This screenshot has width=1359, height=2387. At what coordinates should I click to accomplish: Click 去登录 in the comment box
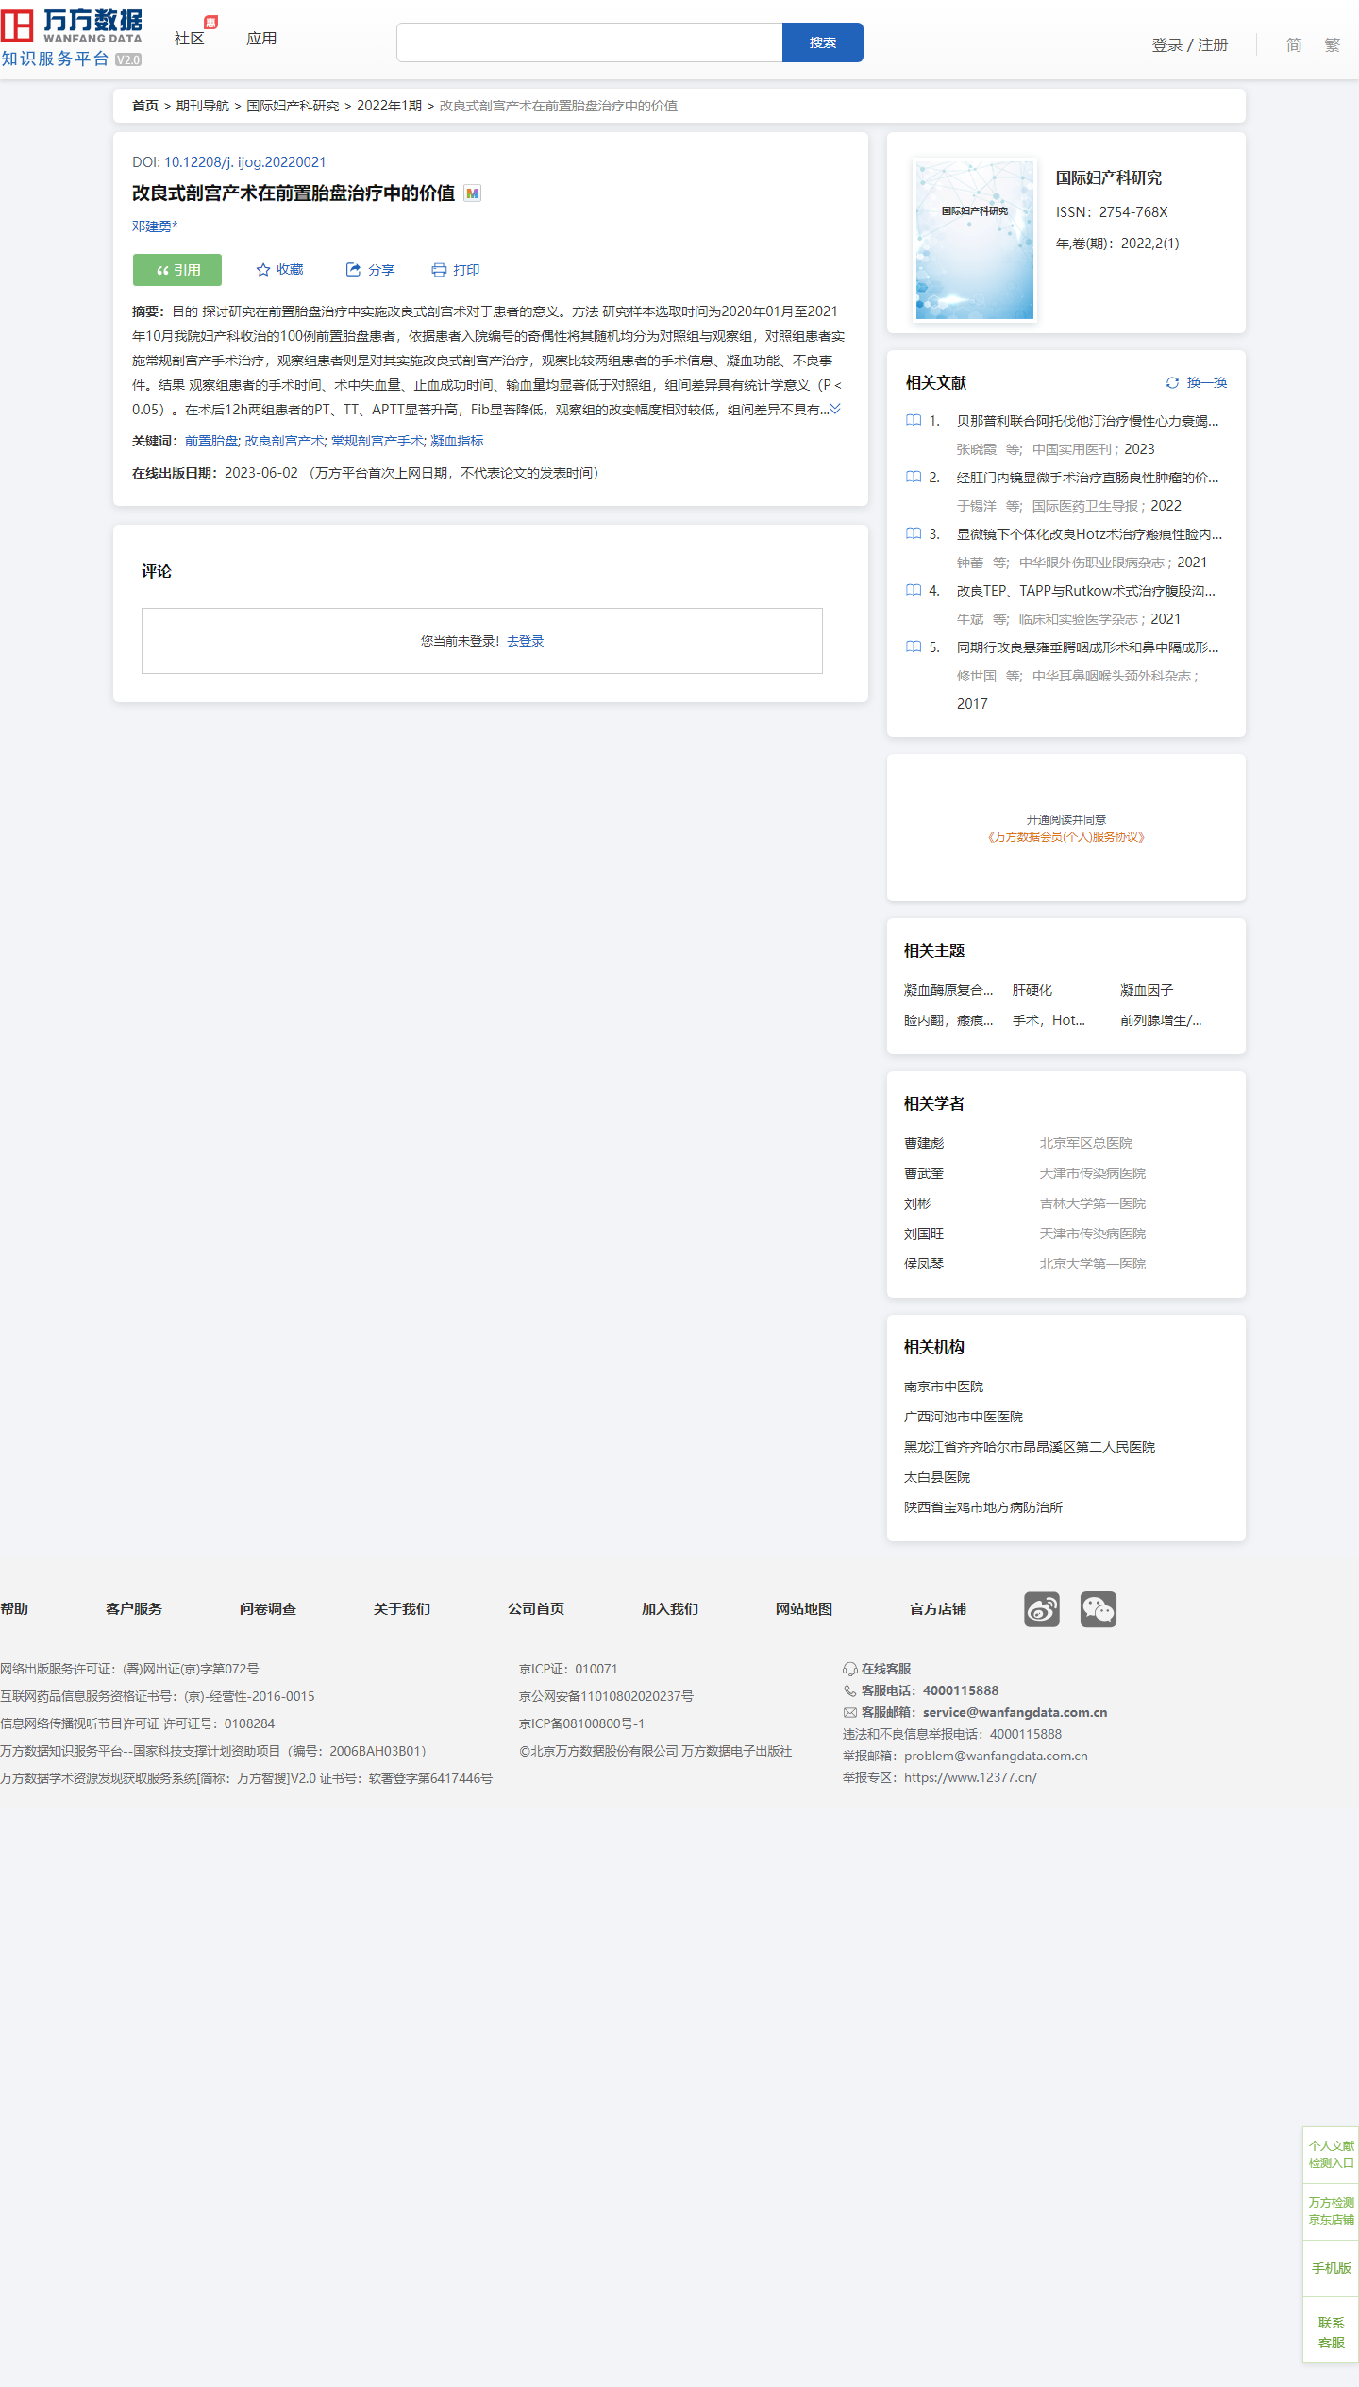[526, 641]
